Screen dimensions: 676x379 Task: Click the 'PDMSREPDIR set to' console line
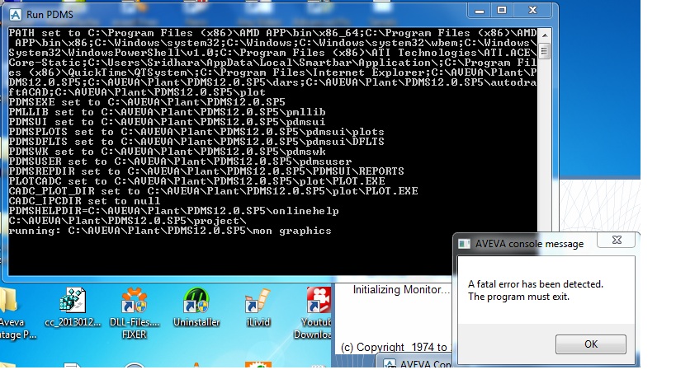click(x=206, y=171)
